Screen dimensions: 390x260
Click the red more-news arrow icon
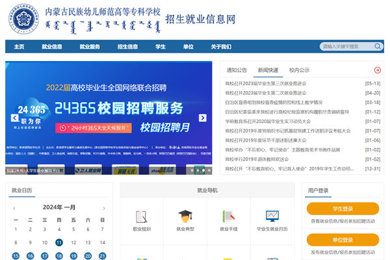(x=377, y=70)
